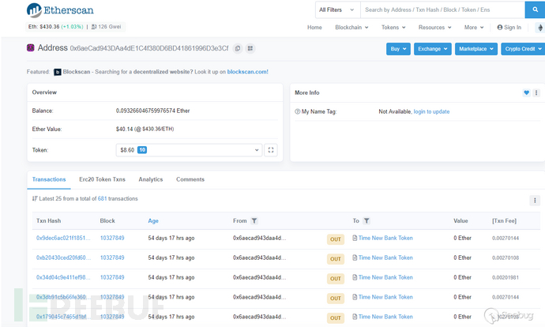
Task: Open the Crypto Credit dropdown
Action: tap(523, 49)
